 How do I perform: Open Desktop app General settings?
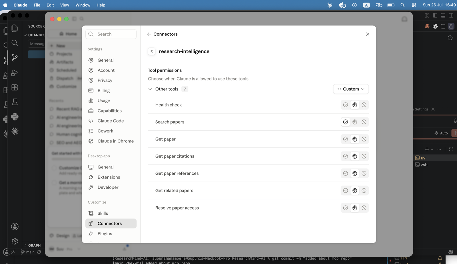click(x=111, y=167)
